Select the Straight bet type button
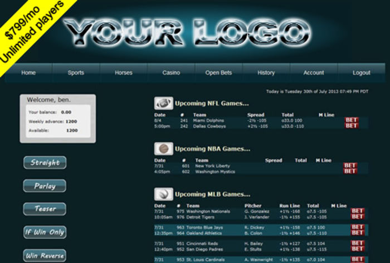Image resolution: width=390 pixels, height=263 pixels. pos(45,163)
